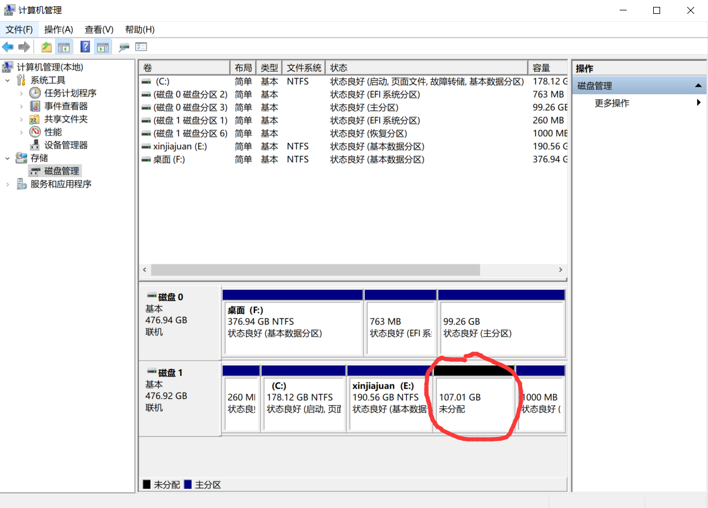Collapse the 系统工具 tree node
Viewport: 708px width, 508px height.
click(x=8, y=80)
